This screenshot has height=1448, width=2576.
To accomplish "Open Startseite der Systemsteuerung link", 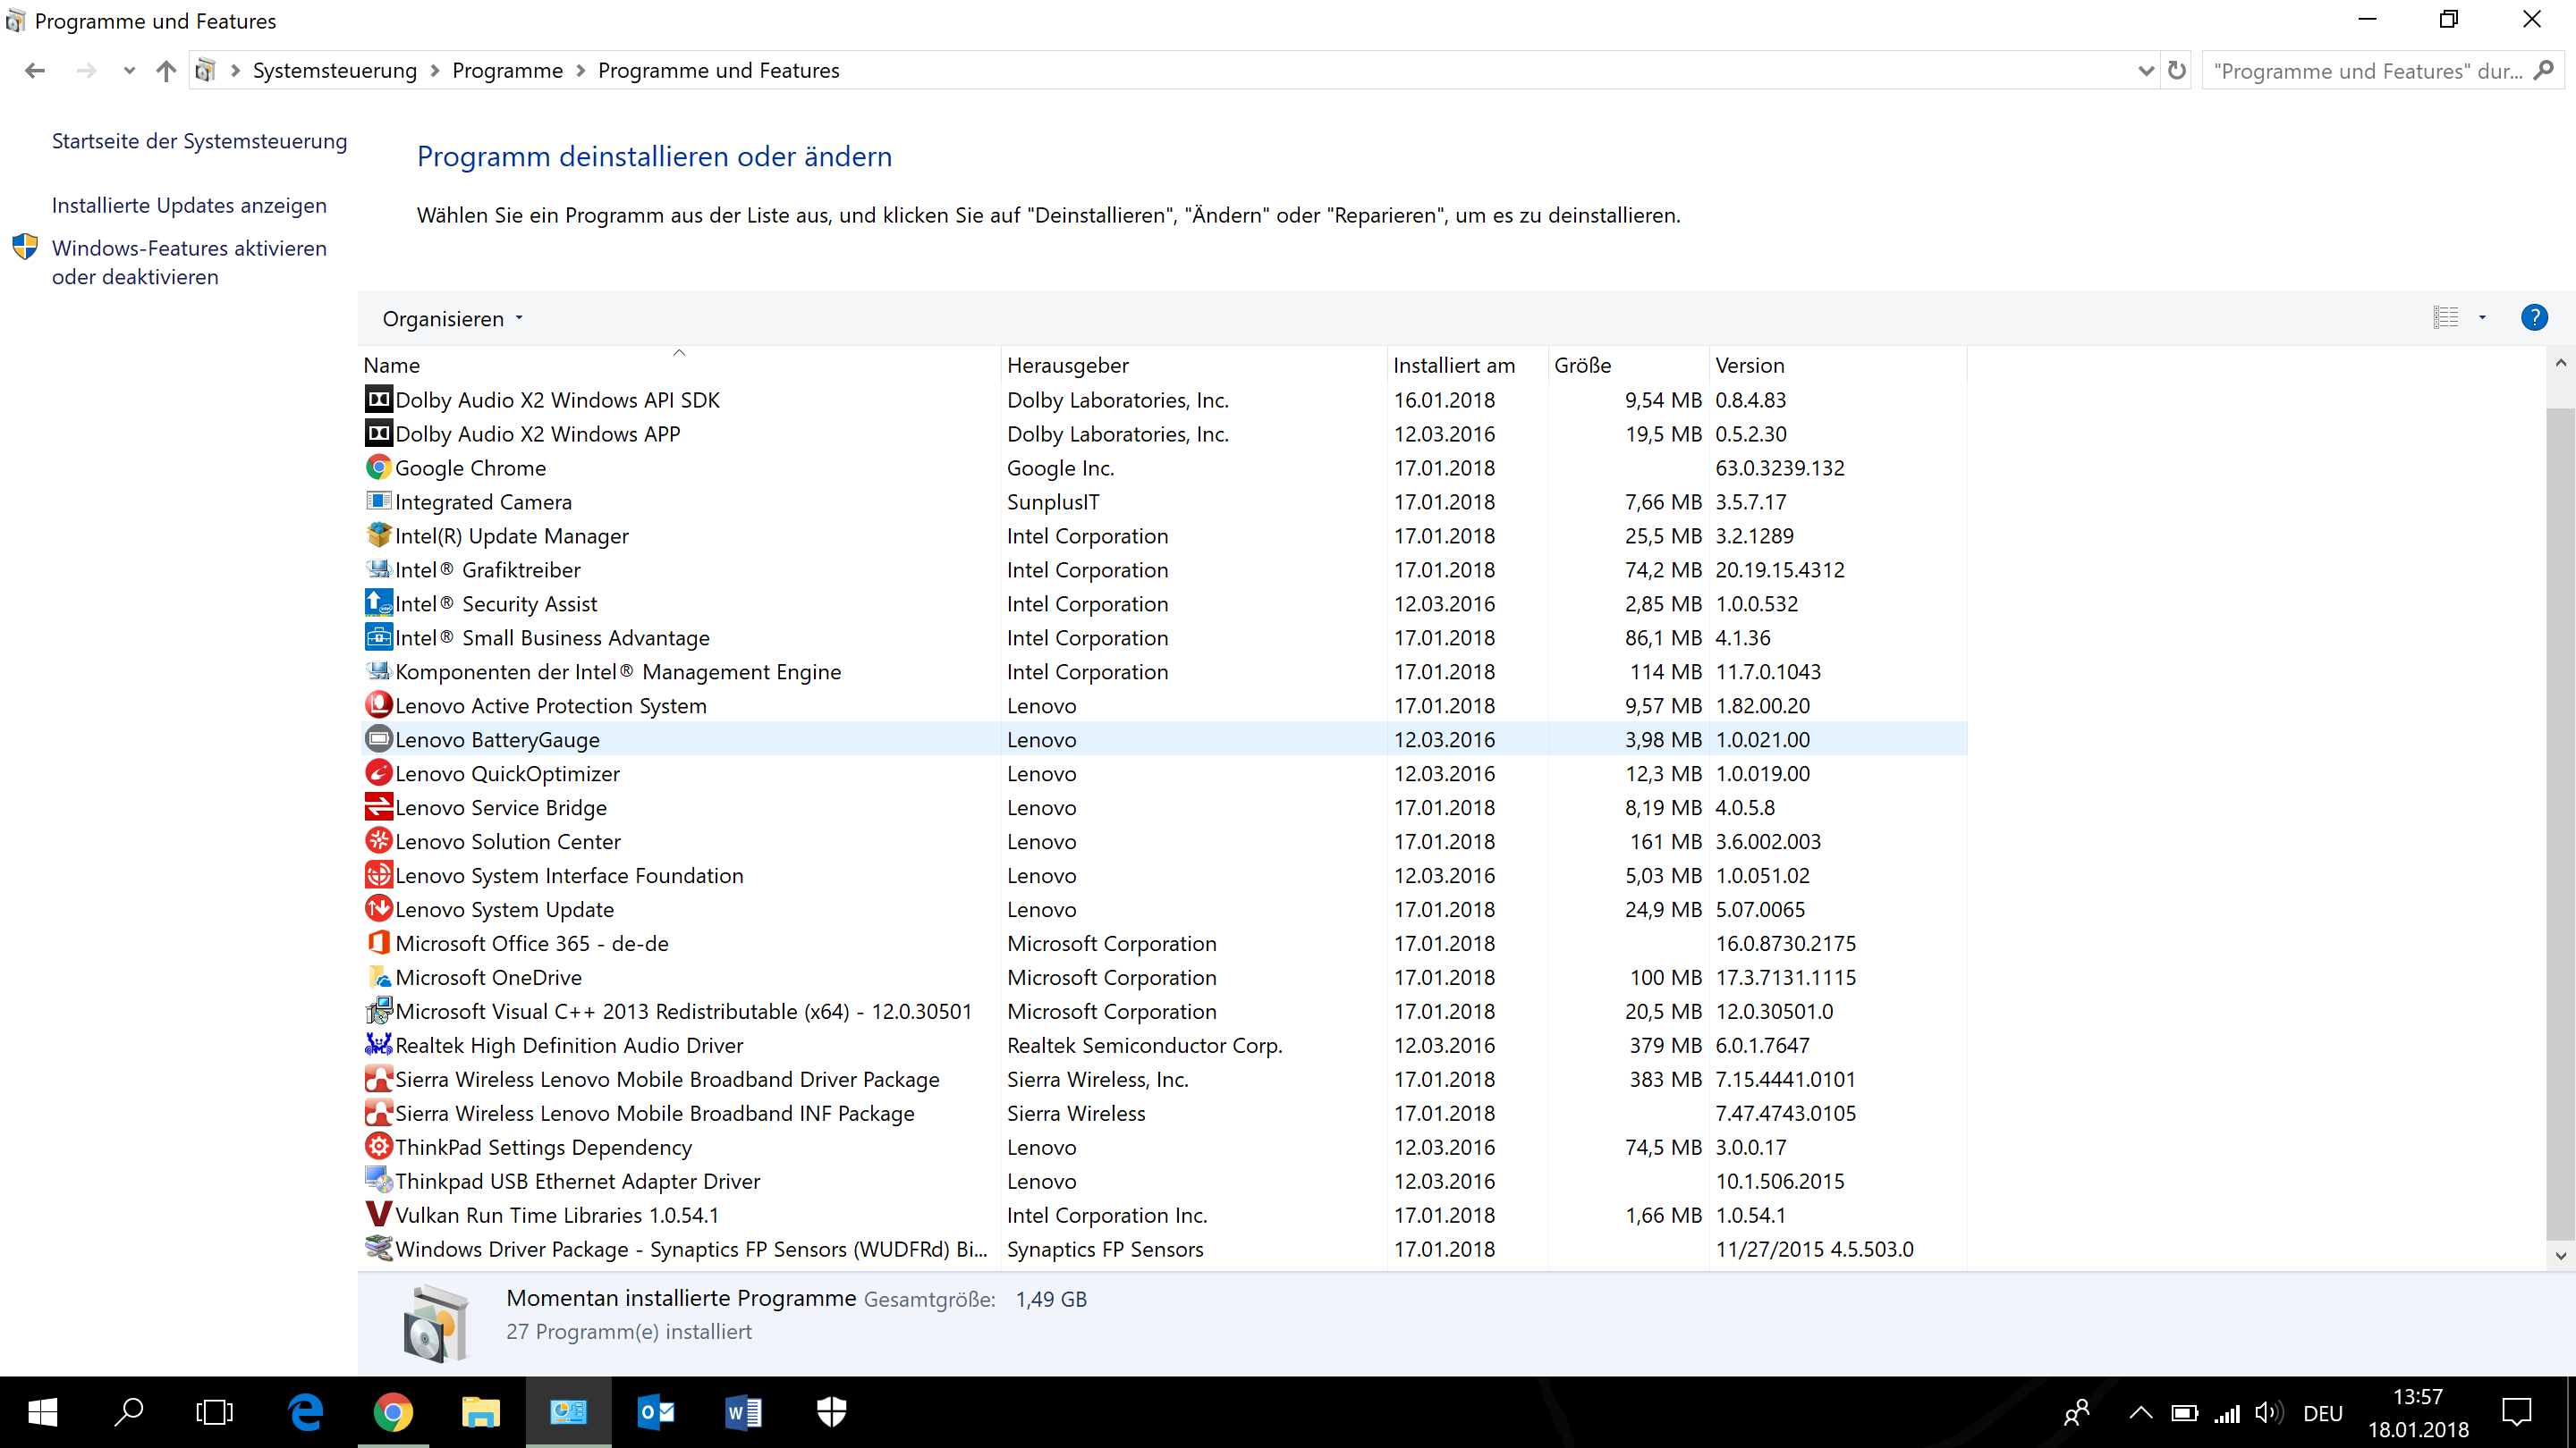I will (x=199, y=141).
